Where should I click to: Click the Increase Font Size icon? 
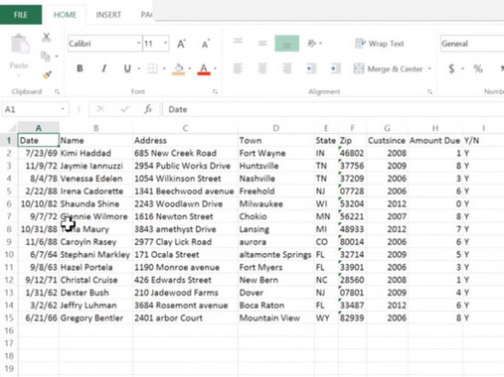[181, 44]
